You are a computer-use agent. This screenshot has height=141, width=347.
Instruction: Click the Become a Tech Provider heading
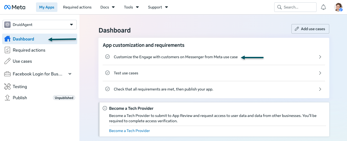131,108
